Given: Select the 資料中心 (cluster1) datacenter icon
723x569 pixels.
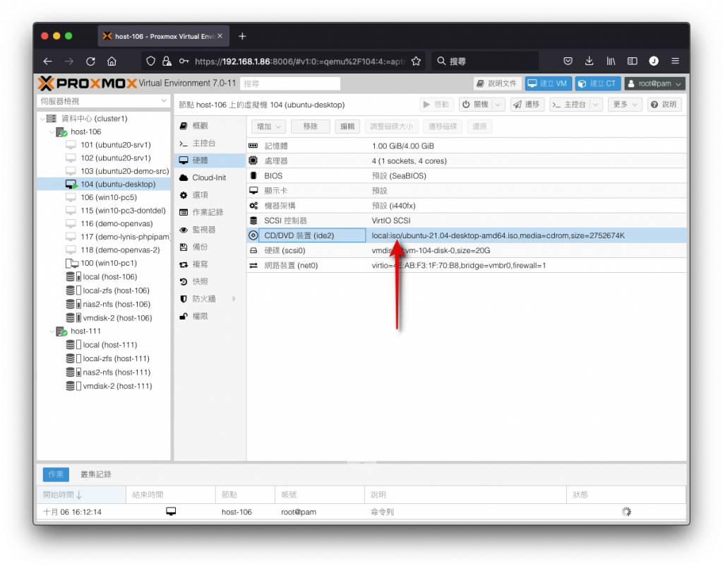Looking at the screenshot, I should pyautogui.click(x=52, y=119).
